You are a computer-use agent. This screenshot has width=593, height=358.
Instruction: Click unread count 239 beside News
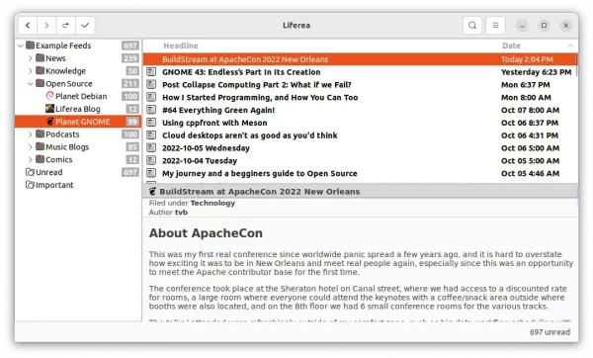click(x=130, y=58)
